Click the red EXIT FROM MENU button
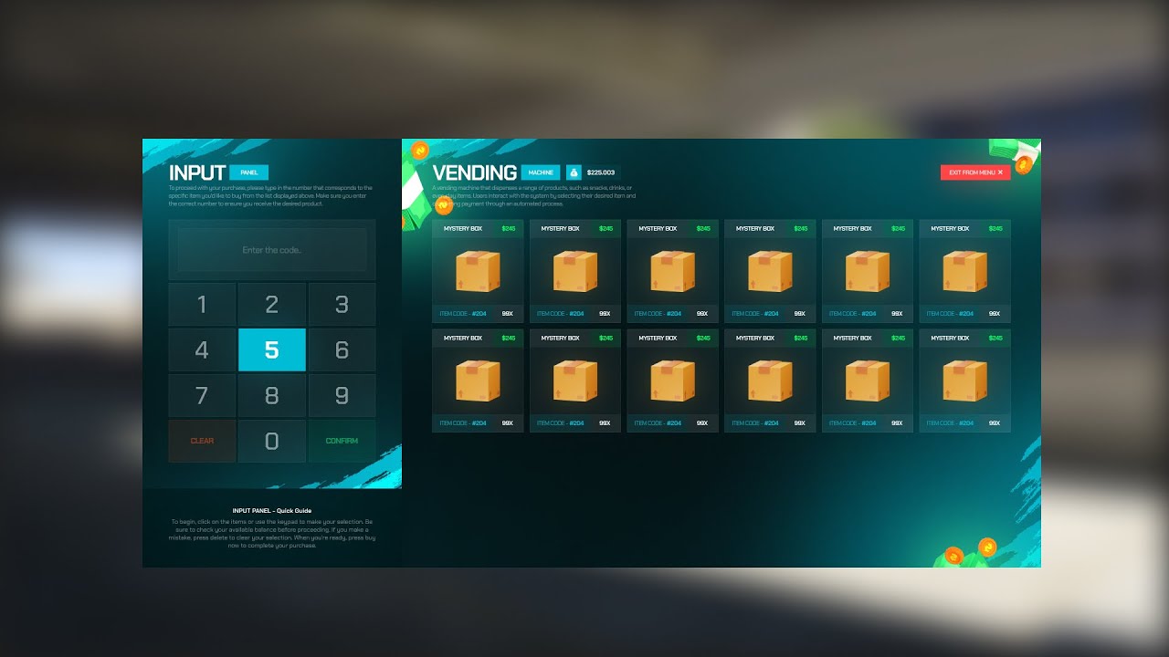The width and height of the screenshot is (1169, 657). pyautogui.click(x=975, y=172)
